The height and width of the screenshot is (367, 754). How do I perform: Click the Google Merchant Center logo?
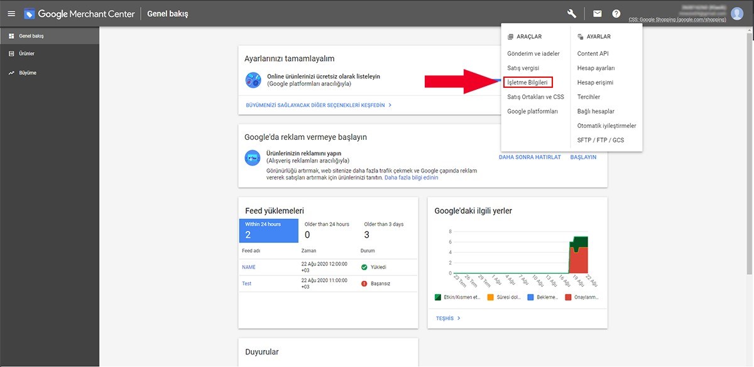[80, 13]
